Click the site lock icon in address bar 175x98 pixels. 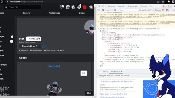7,2
